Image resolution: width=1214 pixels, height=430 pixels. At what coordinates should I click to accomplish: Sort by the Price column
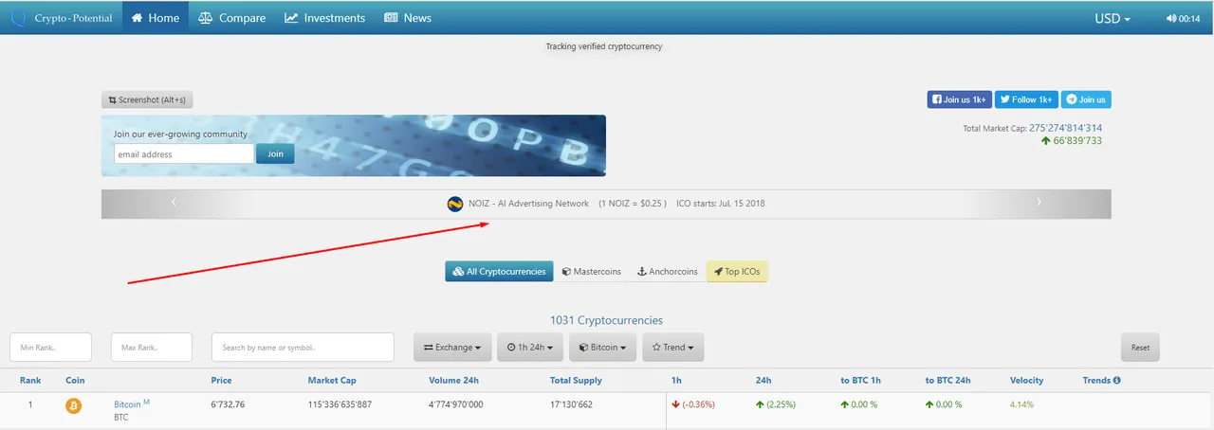click(x=221, y=380)
